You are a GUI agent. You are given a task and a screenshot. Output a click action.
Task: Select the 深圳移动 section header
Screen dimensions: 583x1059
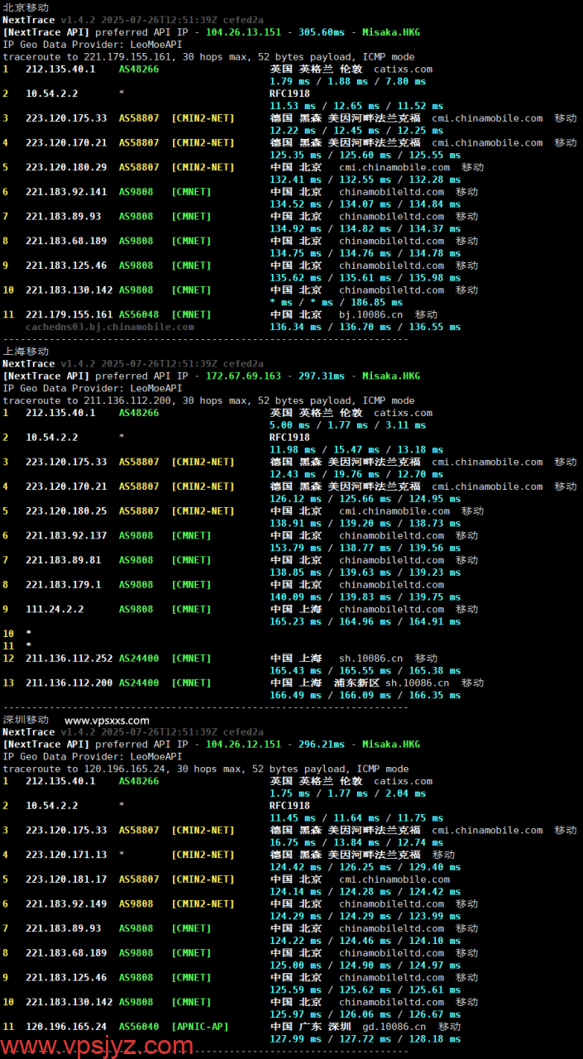[26, 720]
